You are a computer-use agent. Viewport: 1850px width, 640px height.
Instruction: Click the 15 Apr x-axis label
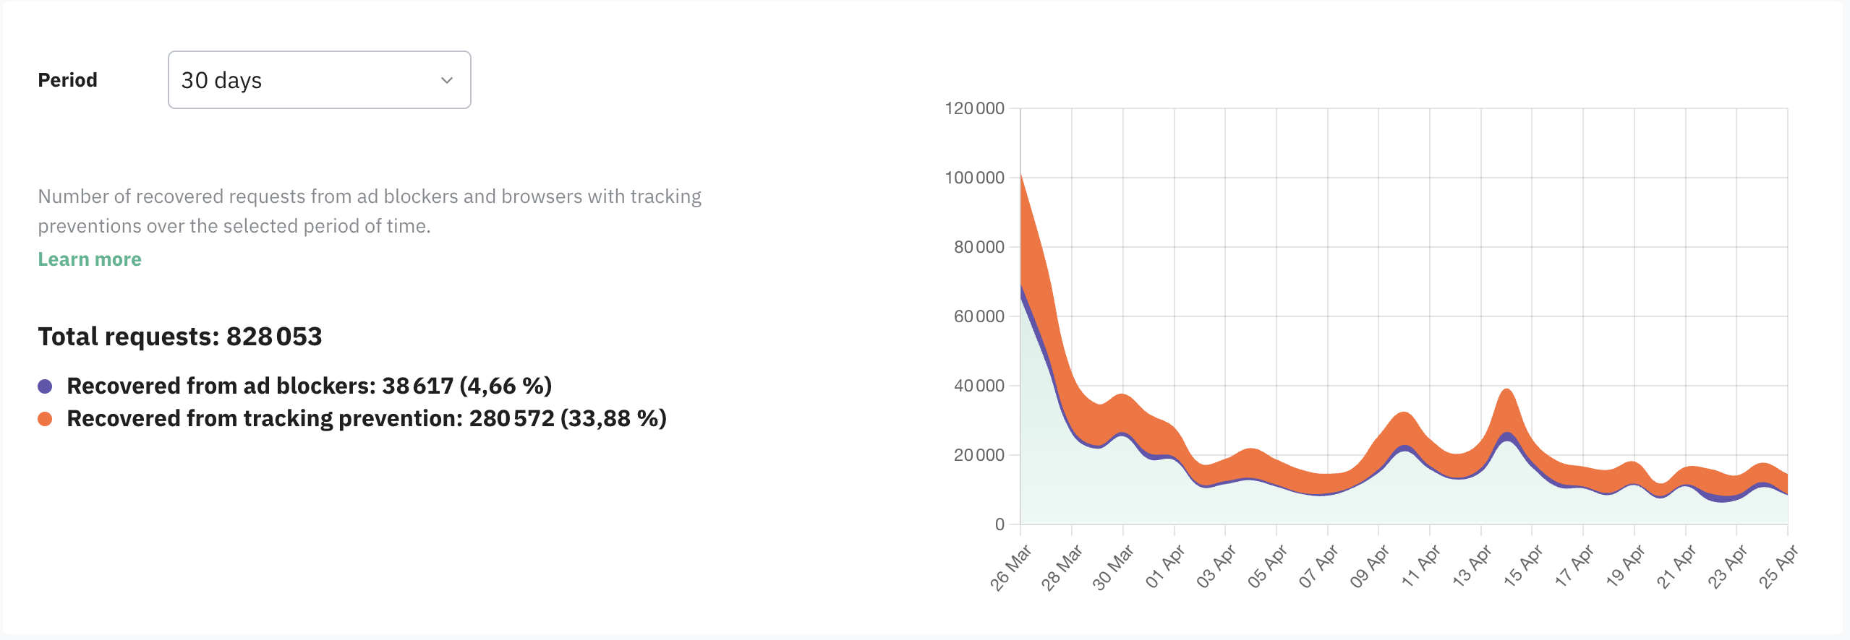pyautogui.click(x=1522, y=568)
